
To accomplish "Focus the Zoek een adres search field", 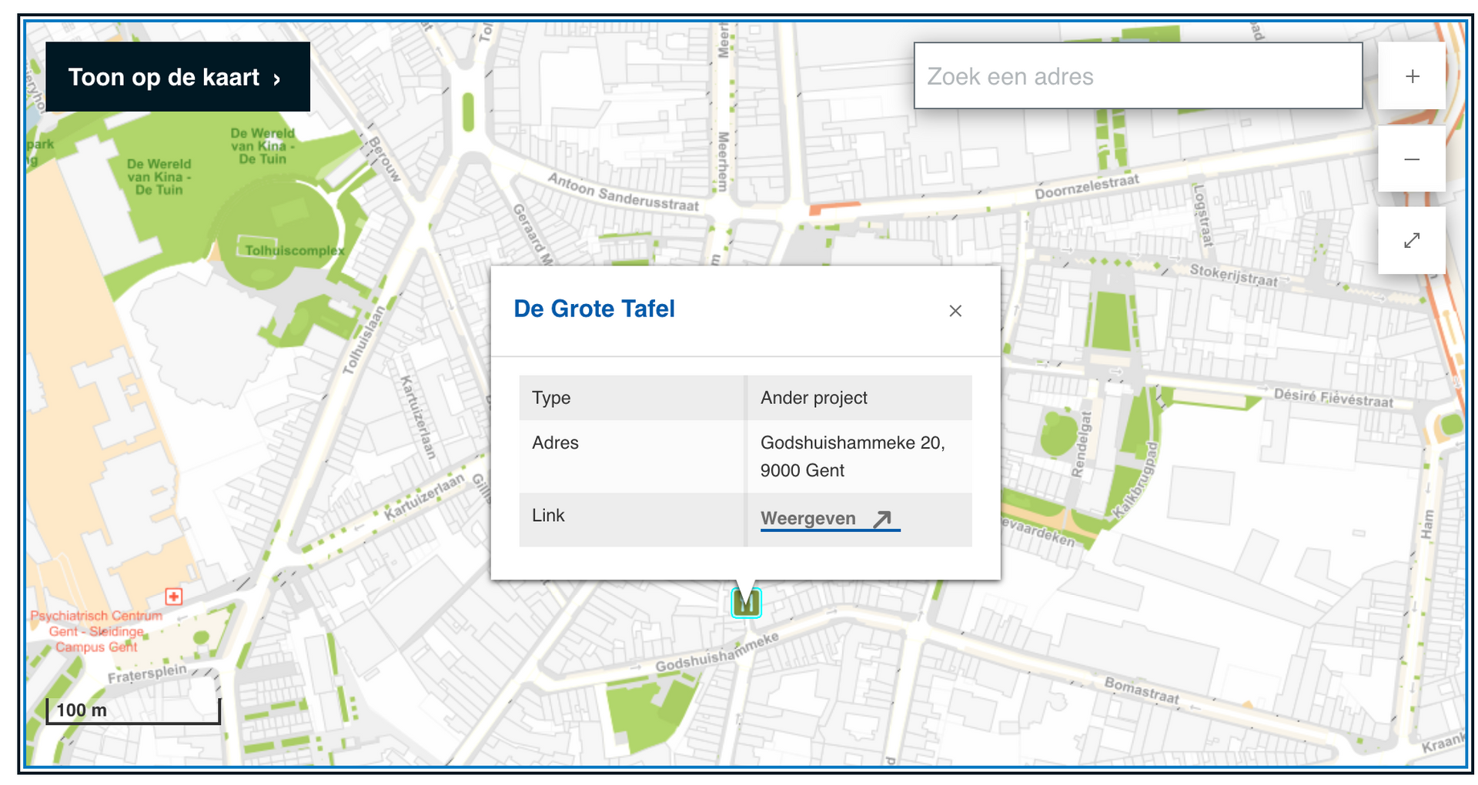I will 1138,76.
